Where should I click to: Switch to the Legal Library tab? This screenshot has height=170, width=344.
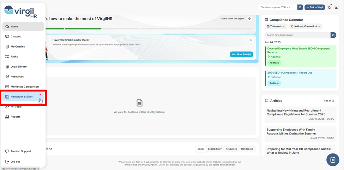215,149
